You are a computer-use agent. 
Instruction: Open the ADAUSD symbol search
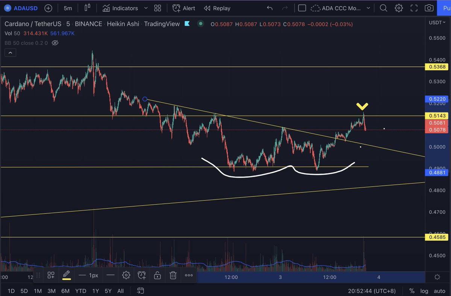coord(21,8)
